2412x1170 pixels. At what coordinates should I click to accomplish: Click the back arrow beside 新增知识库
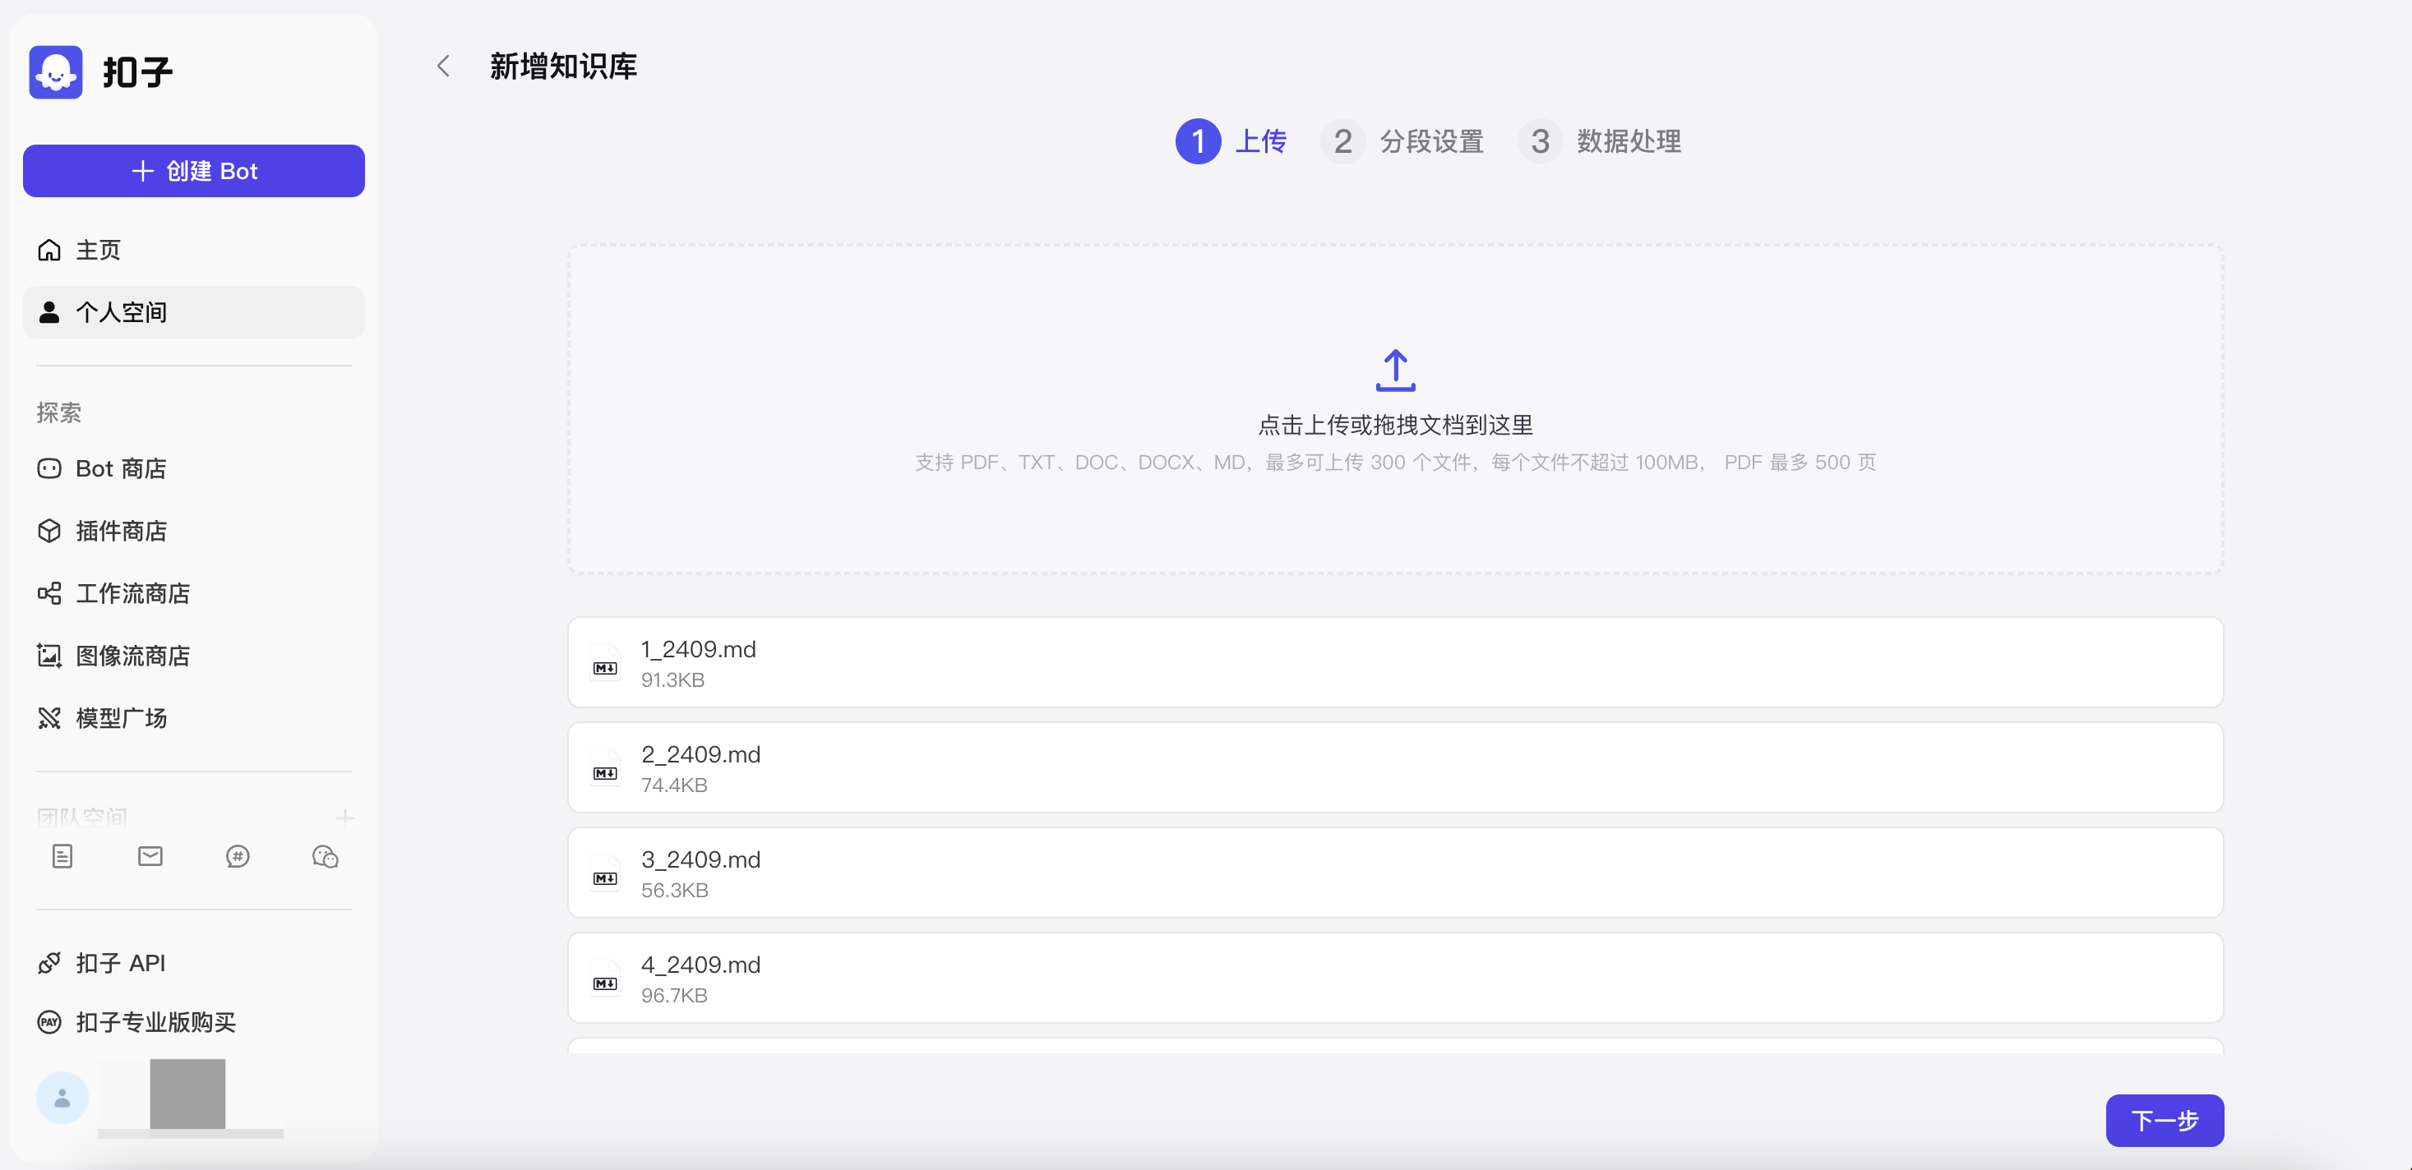(443, 67)
